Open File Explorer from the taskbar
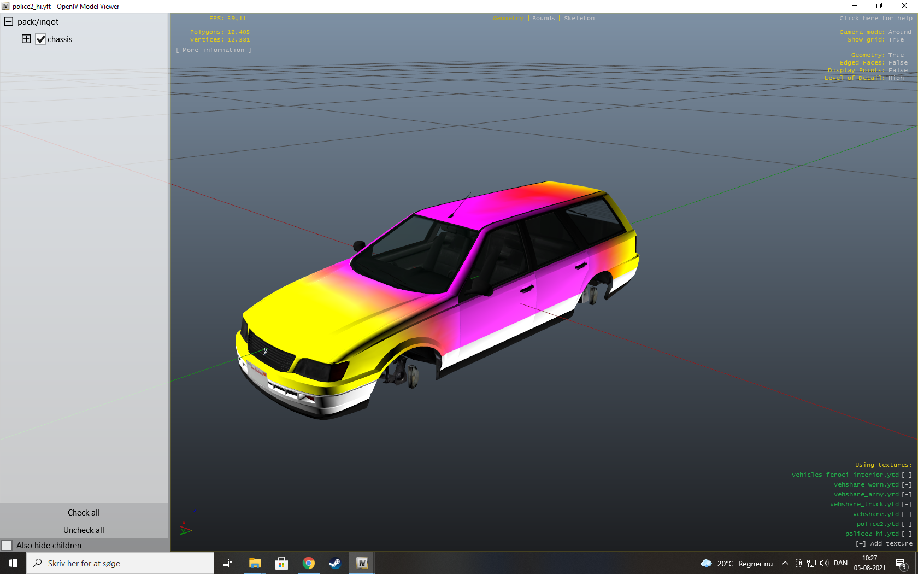 (x=255, y=563)
